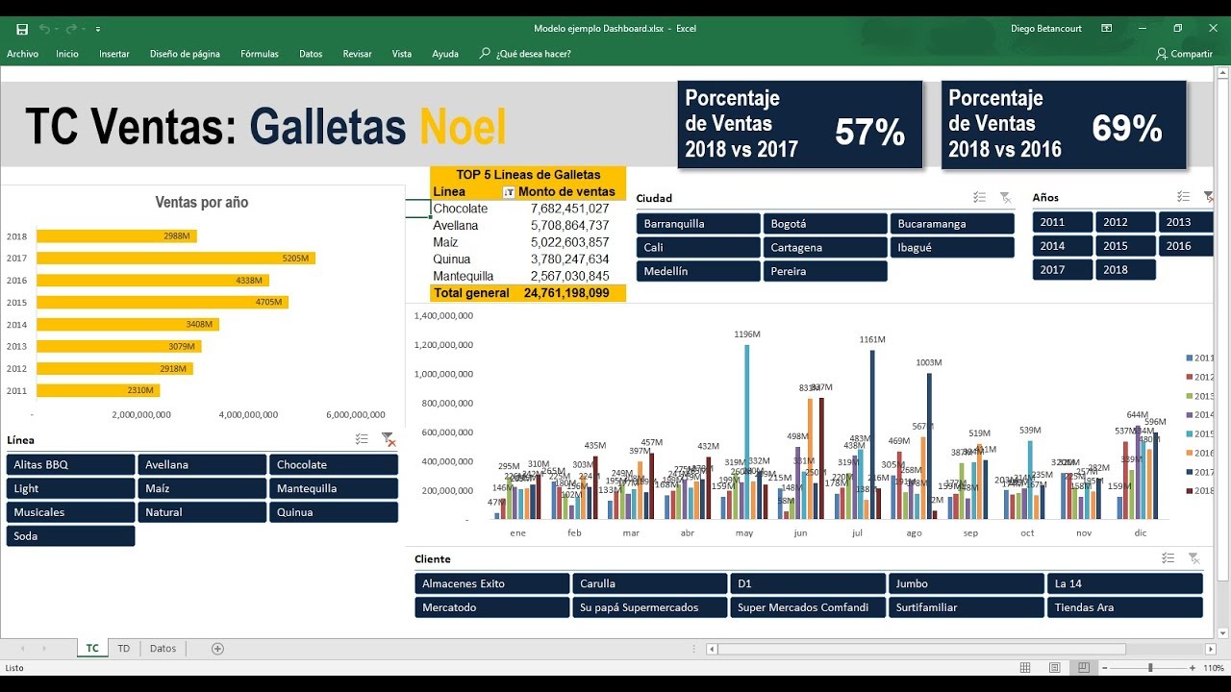
Task: Toggle the Chocolate filter in the Línea slicer
Action: pyautogui.click(x=334, y=464)
